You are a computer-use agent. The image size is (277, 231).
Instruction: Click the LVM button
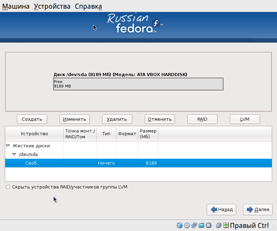click(x=245, y=119)
